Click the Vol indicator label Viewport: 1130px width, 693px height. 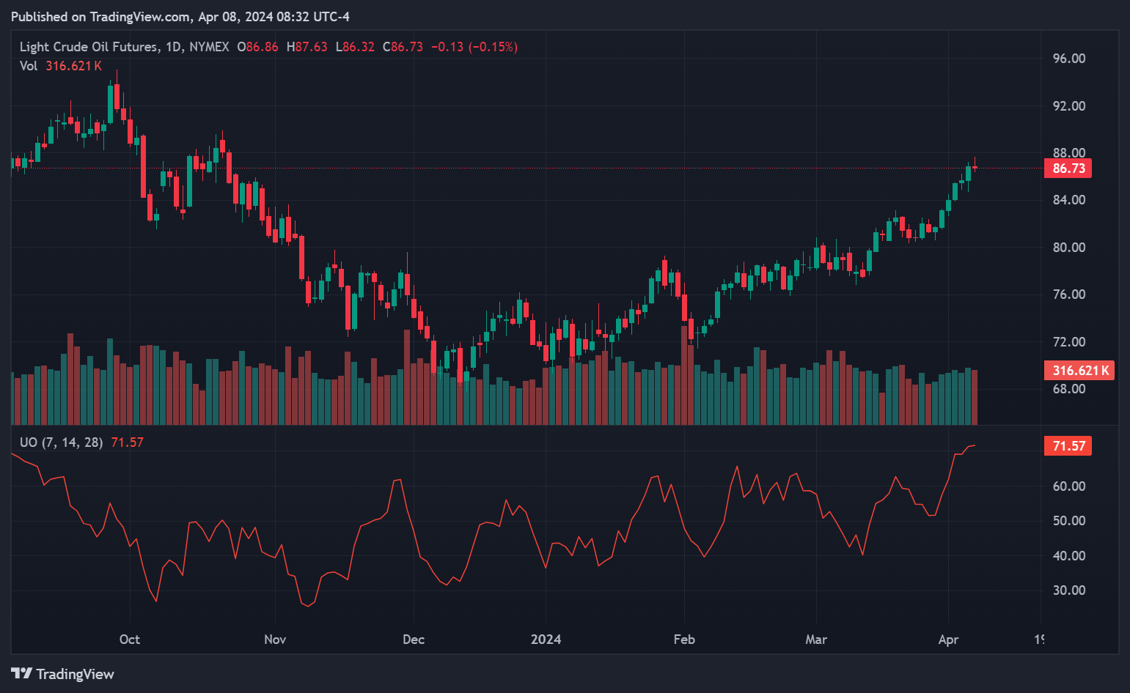point(29,66)
